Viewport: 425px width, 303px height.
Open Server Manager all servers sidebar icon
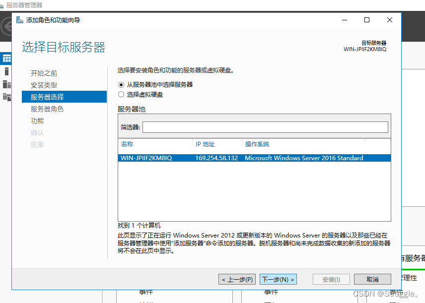pyautogui.click(x=7, y=84)
